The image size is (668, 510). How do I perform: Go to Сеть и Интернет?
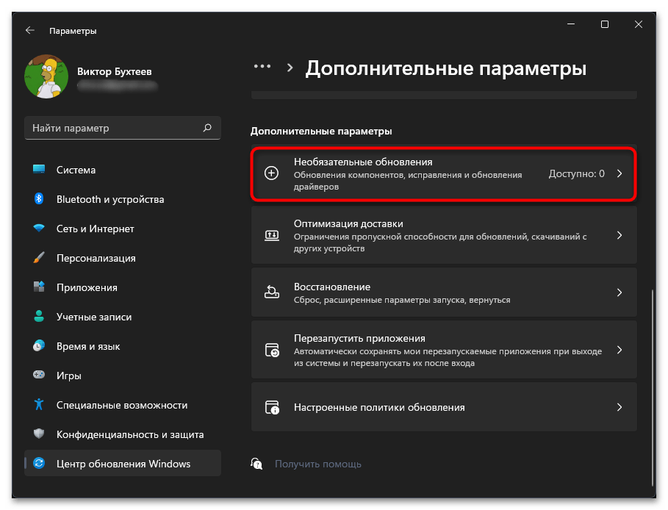pyautogui.click(x=123, y=229)
